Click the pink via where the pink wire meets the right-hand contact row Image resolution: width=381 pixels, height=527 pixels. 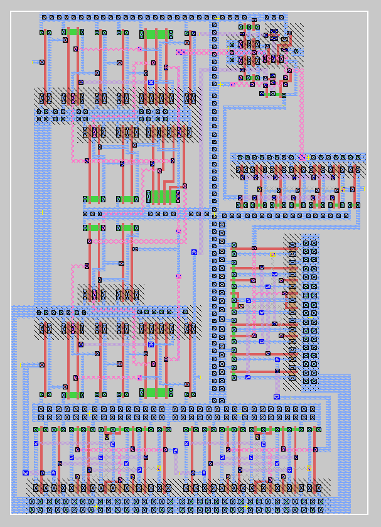[x=302, y=157]
